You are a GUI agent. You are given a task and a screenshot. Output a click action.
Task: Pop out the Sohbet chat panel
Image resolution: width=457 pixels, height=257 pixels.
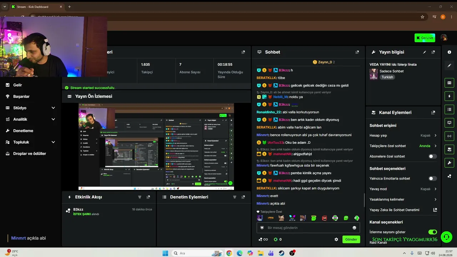(357, 52)
